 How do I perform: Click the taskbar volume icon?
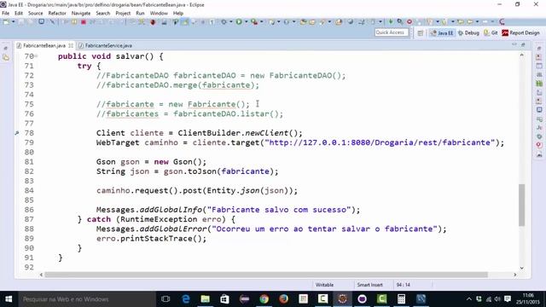[497, 299]
